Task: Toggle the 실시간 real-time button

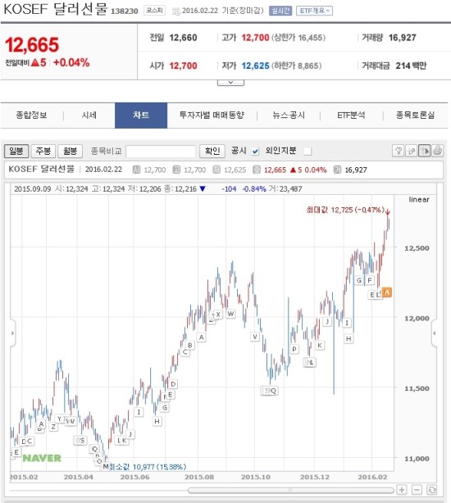Action: click(x=280, y=11)
